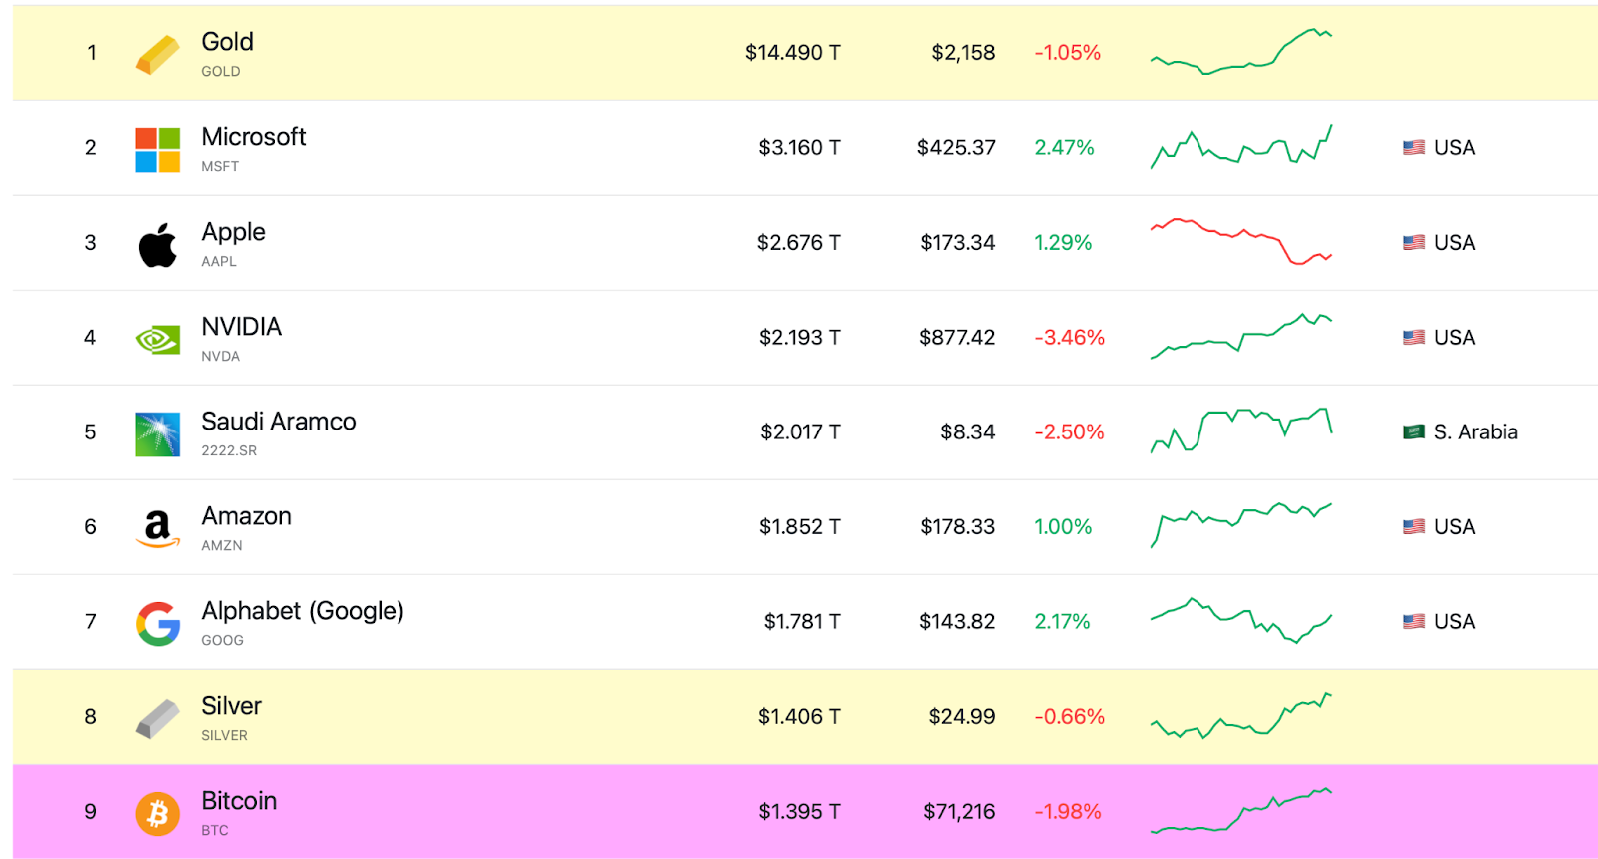Click Bitcoin's $71,216 price
Screen dimensions: 1598x859
pyautogui.click(x=959, y=811)
